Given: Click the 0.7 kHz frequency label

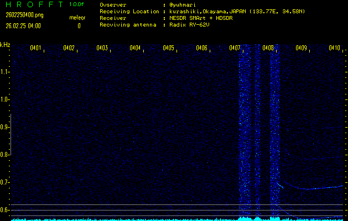Looking at the screenshot, I should [x=5, y=182].
